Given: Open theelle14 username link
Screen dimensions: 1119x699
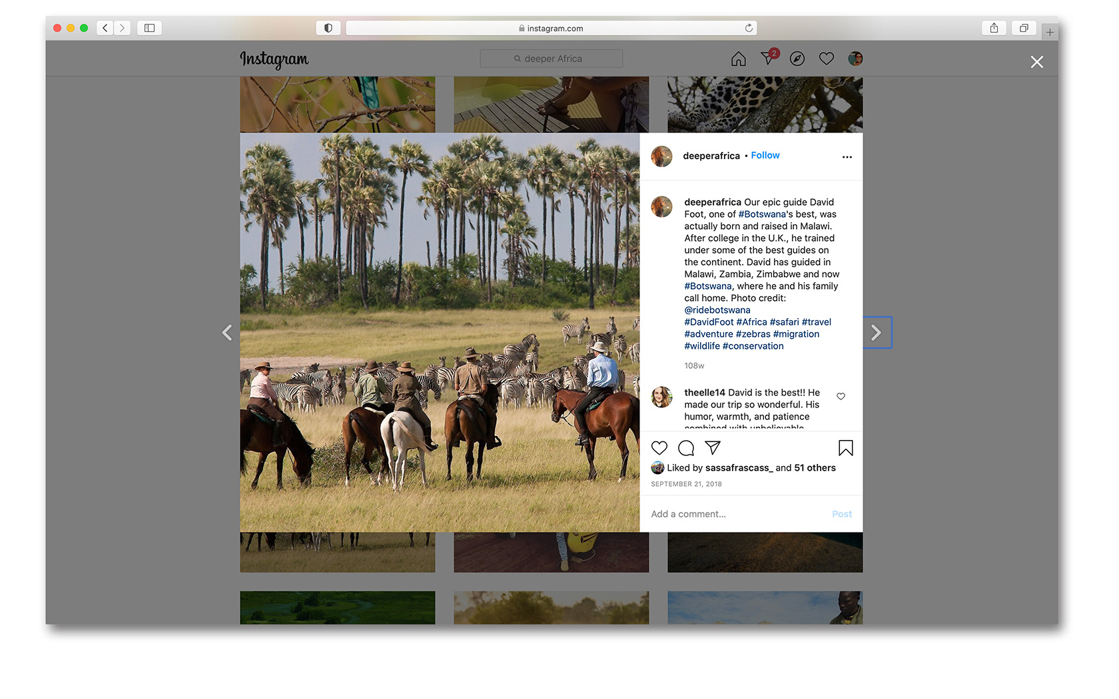Looking at the screenshot, I should pos(705,393).
